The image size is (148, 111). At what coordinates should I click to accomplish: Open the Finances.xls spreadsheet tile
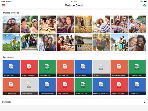tap(47, 69)
